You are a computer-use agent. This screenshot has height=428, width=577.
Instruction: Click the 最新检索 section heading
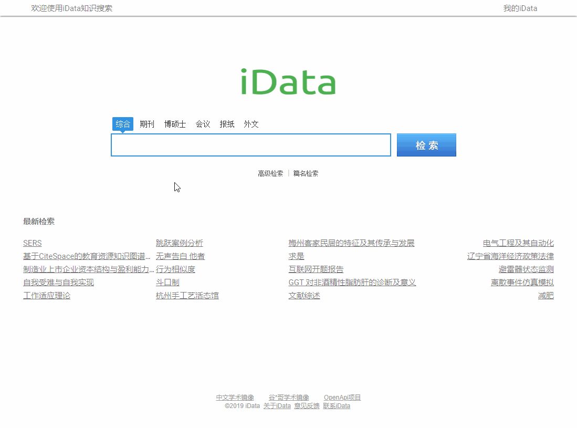(x=39, y=221)
